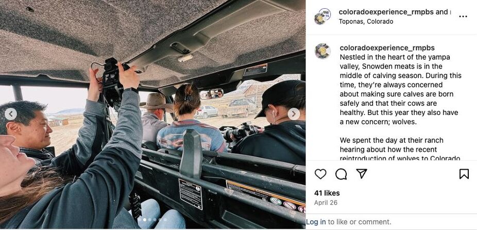View the 41 likes list
477x230 pixels.
(x=327, y=193)
